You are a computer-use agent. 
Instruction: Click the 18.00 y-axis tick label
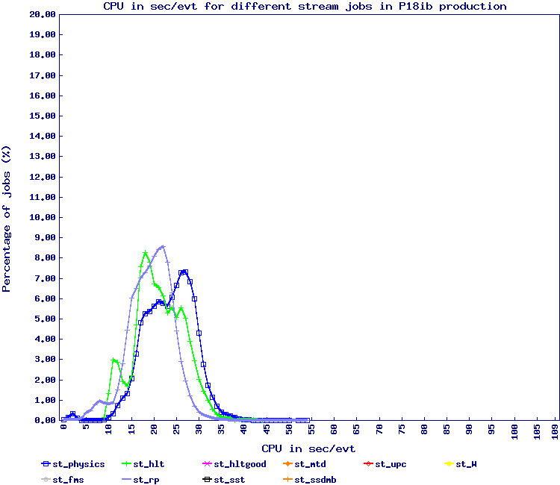pyautogui.click(x=43, y=54)
